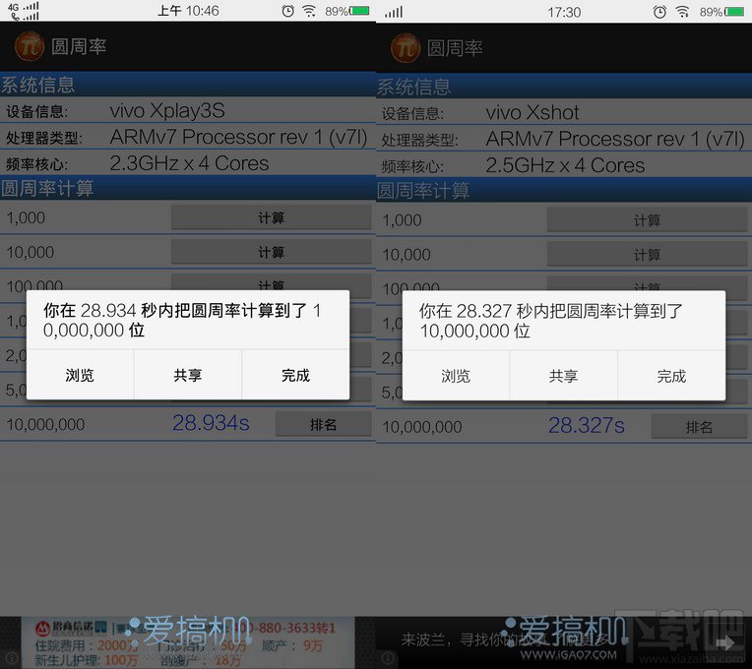Click 排名 next to 28.934s

tap(323, 424)
